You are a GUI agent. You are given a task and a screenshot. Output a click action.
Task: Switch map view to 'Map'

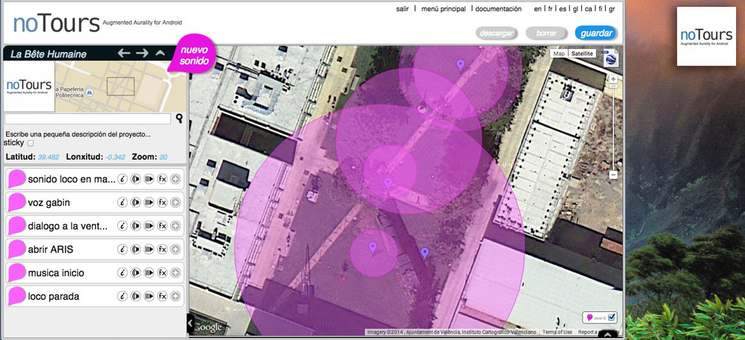coord(559,53)
